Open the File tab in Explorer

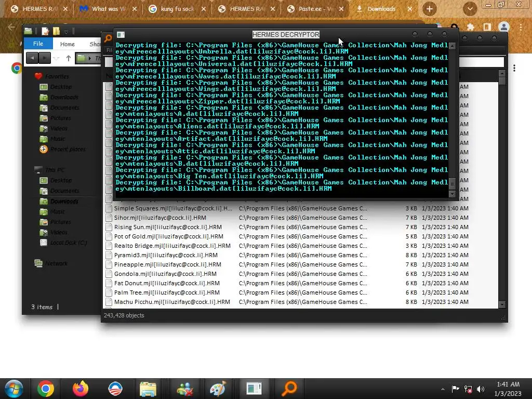38,44
